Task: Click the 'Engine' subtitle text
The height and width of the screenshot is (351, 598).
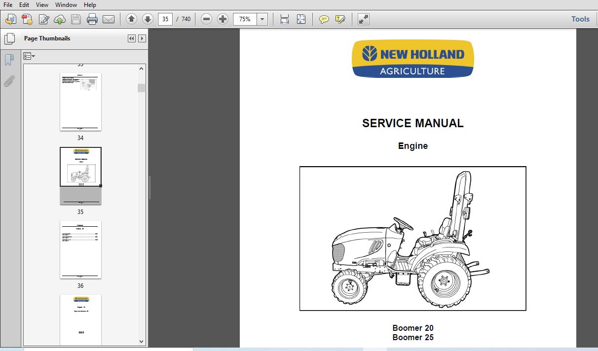Action: [413, 146]
